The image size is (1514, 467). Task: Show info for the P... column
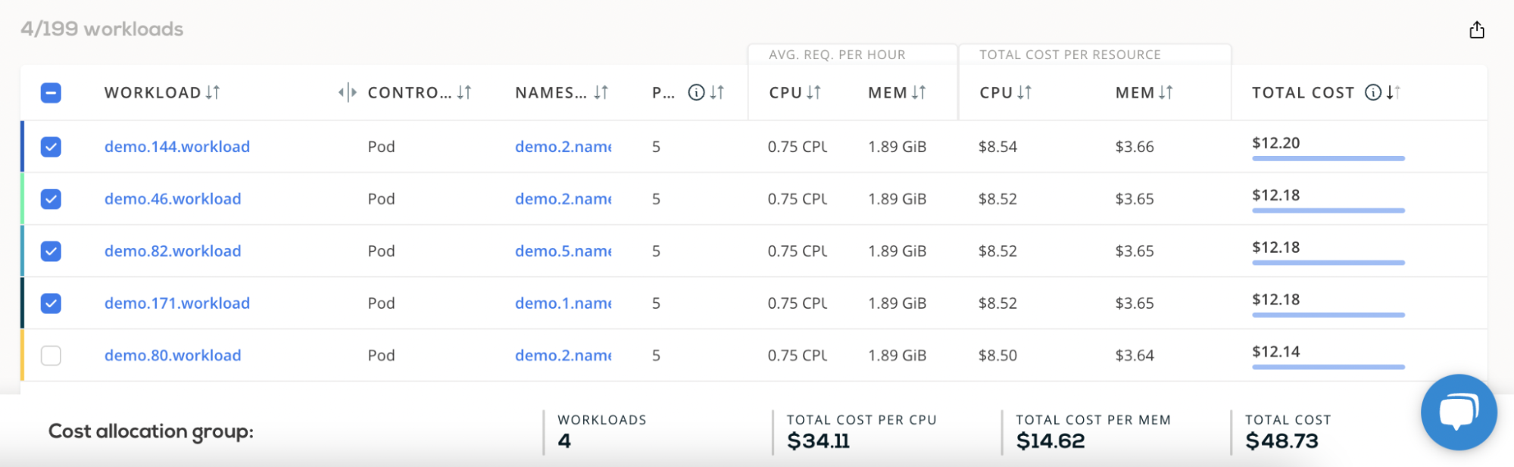tap(696, 92)
